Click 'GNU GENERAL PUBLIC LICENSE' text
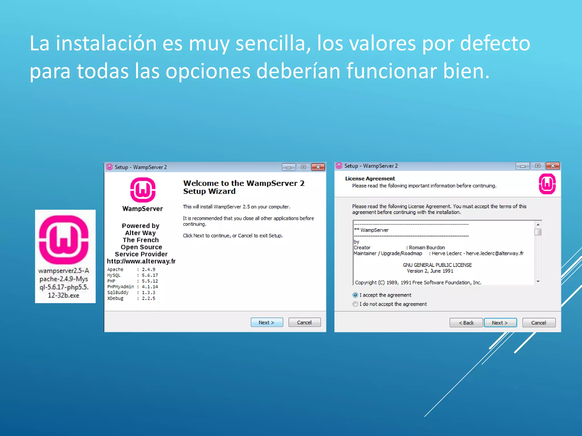The height and width of the screenshot is (436, 582). [x=437, y=265]
